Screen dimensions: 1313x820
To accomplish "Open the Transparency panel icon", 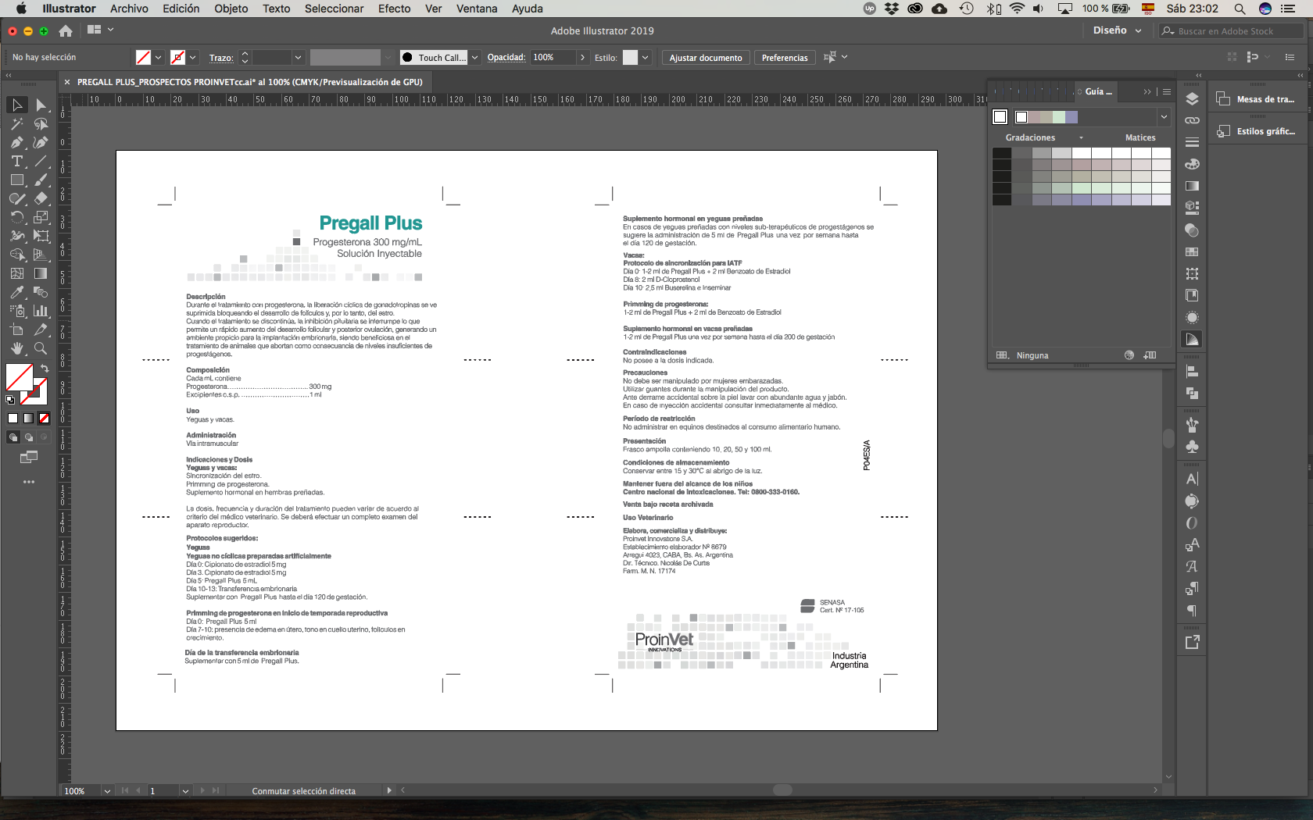I will click(x=1192, y=230).
